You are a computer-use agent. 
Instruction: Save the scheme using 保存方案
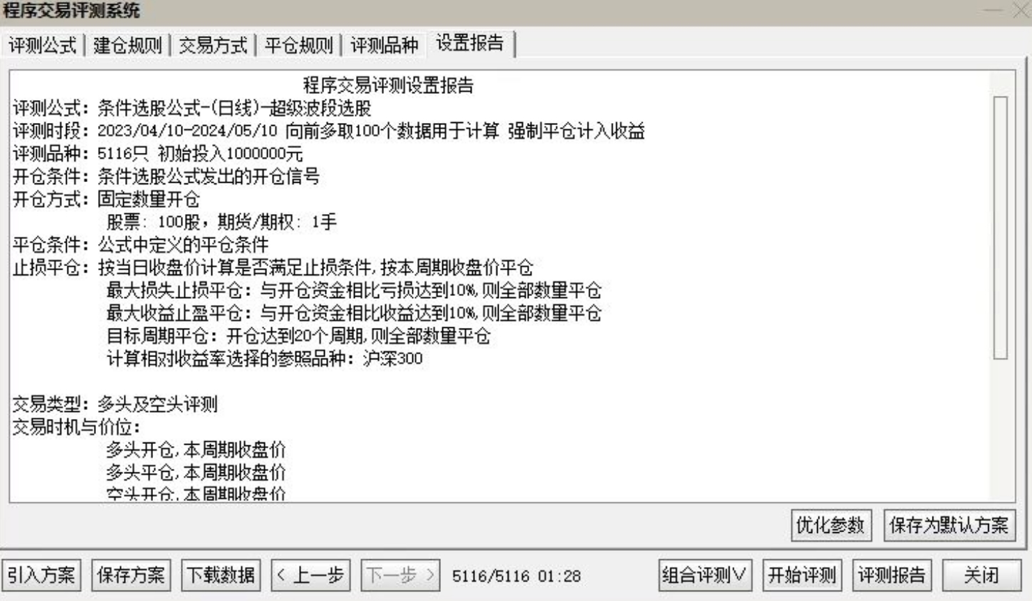pos(131,575)
